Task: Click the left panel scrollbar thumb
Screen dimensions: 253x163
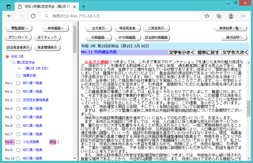Action: coord(75,39)
